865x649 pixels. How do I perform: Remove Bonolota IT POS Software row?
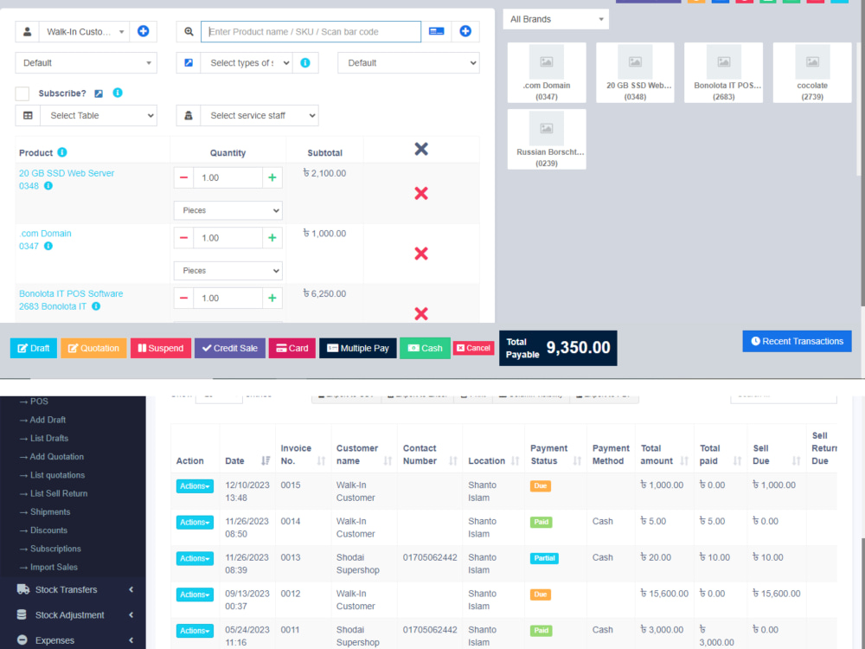tap(421, 313)
